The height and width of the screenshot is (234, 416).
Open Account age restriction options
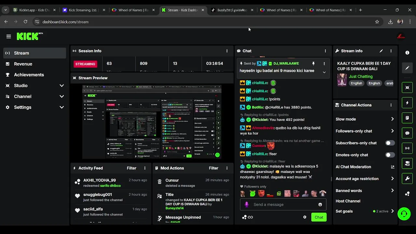(x=365, y=179)
